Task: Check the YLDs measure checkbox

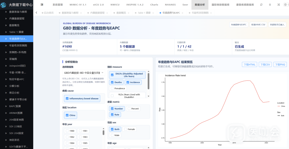Action: (x=112, y=96)
